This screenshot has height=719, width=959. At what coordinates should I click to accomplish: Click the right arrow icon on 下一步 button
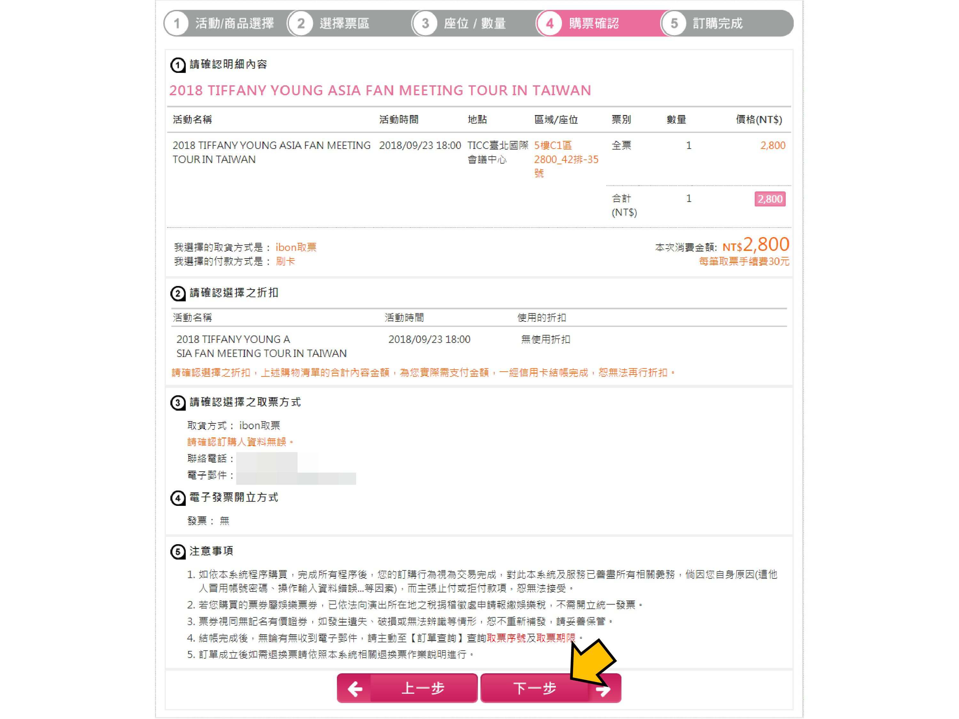603,689
